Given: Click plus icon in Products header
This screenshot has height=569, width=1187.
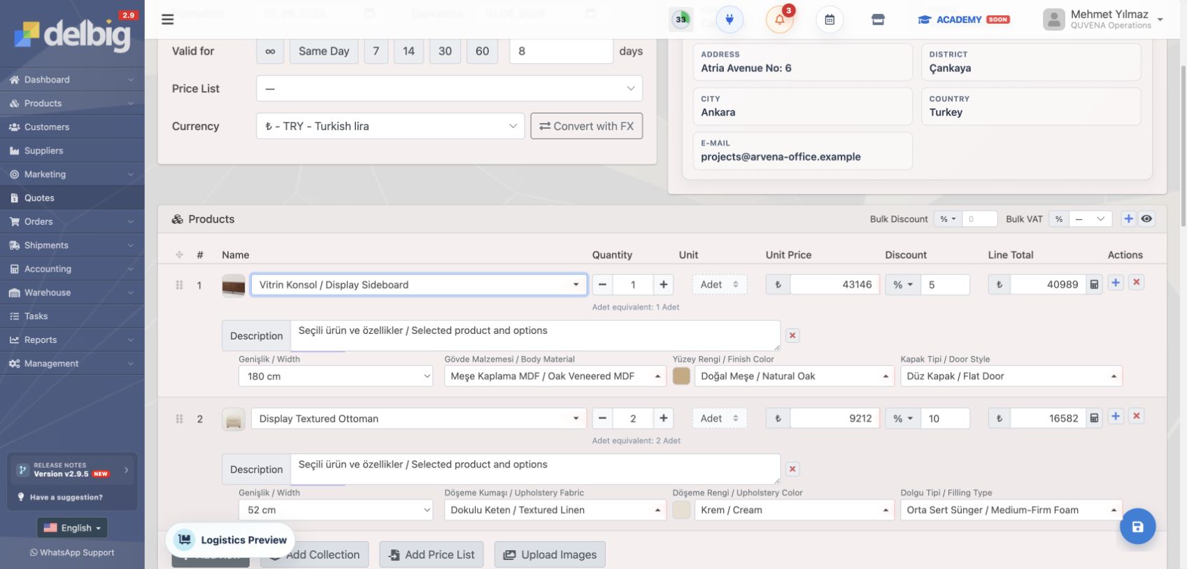Looking at the screenshot, I should click(1128, 219).
